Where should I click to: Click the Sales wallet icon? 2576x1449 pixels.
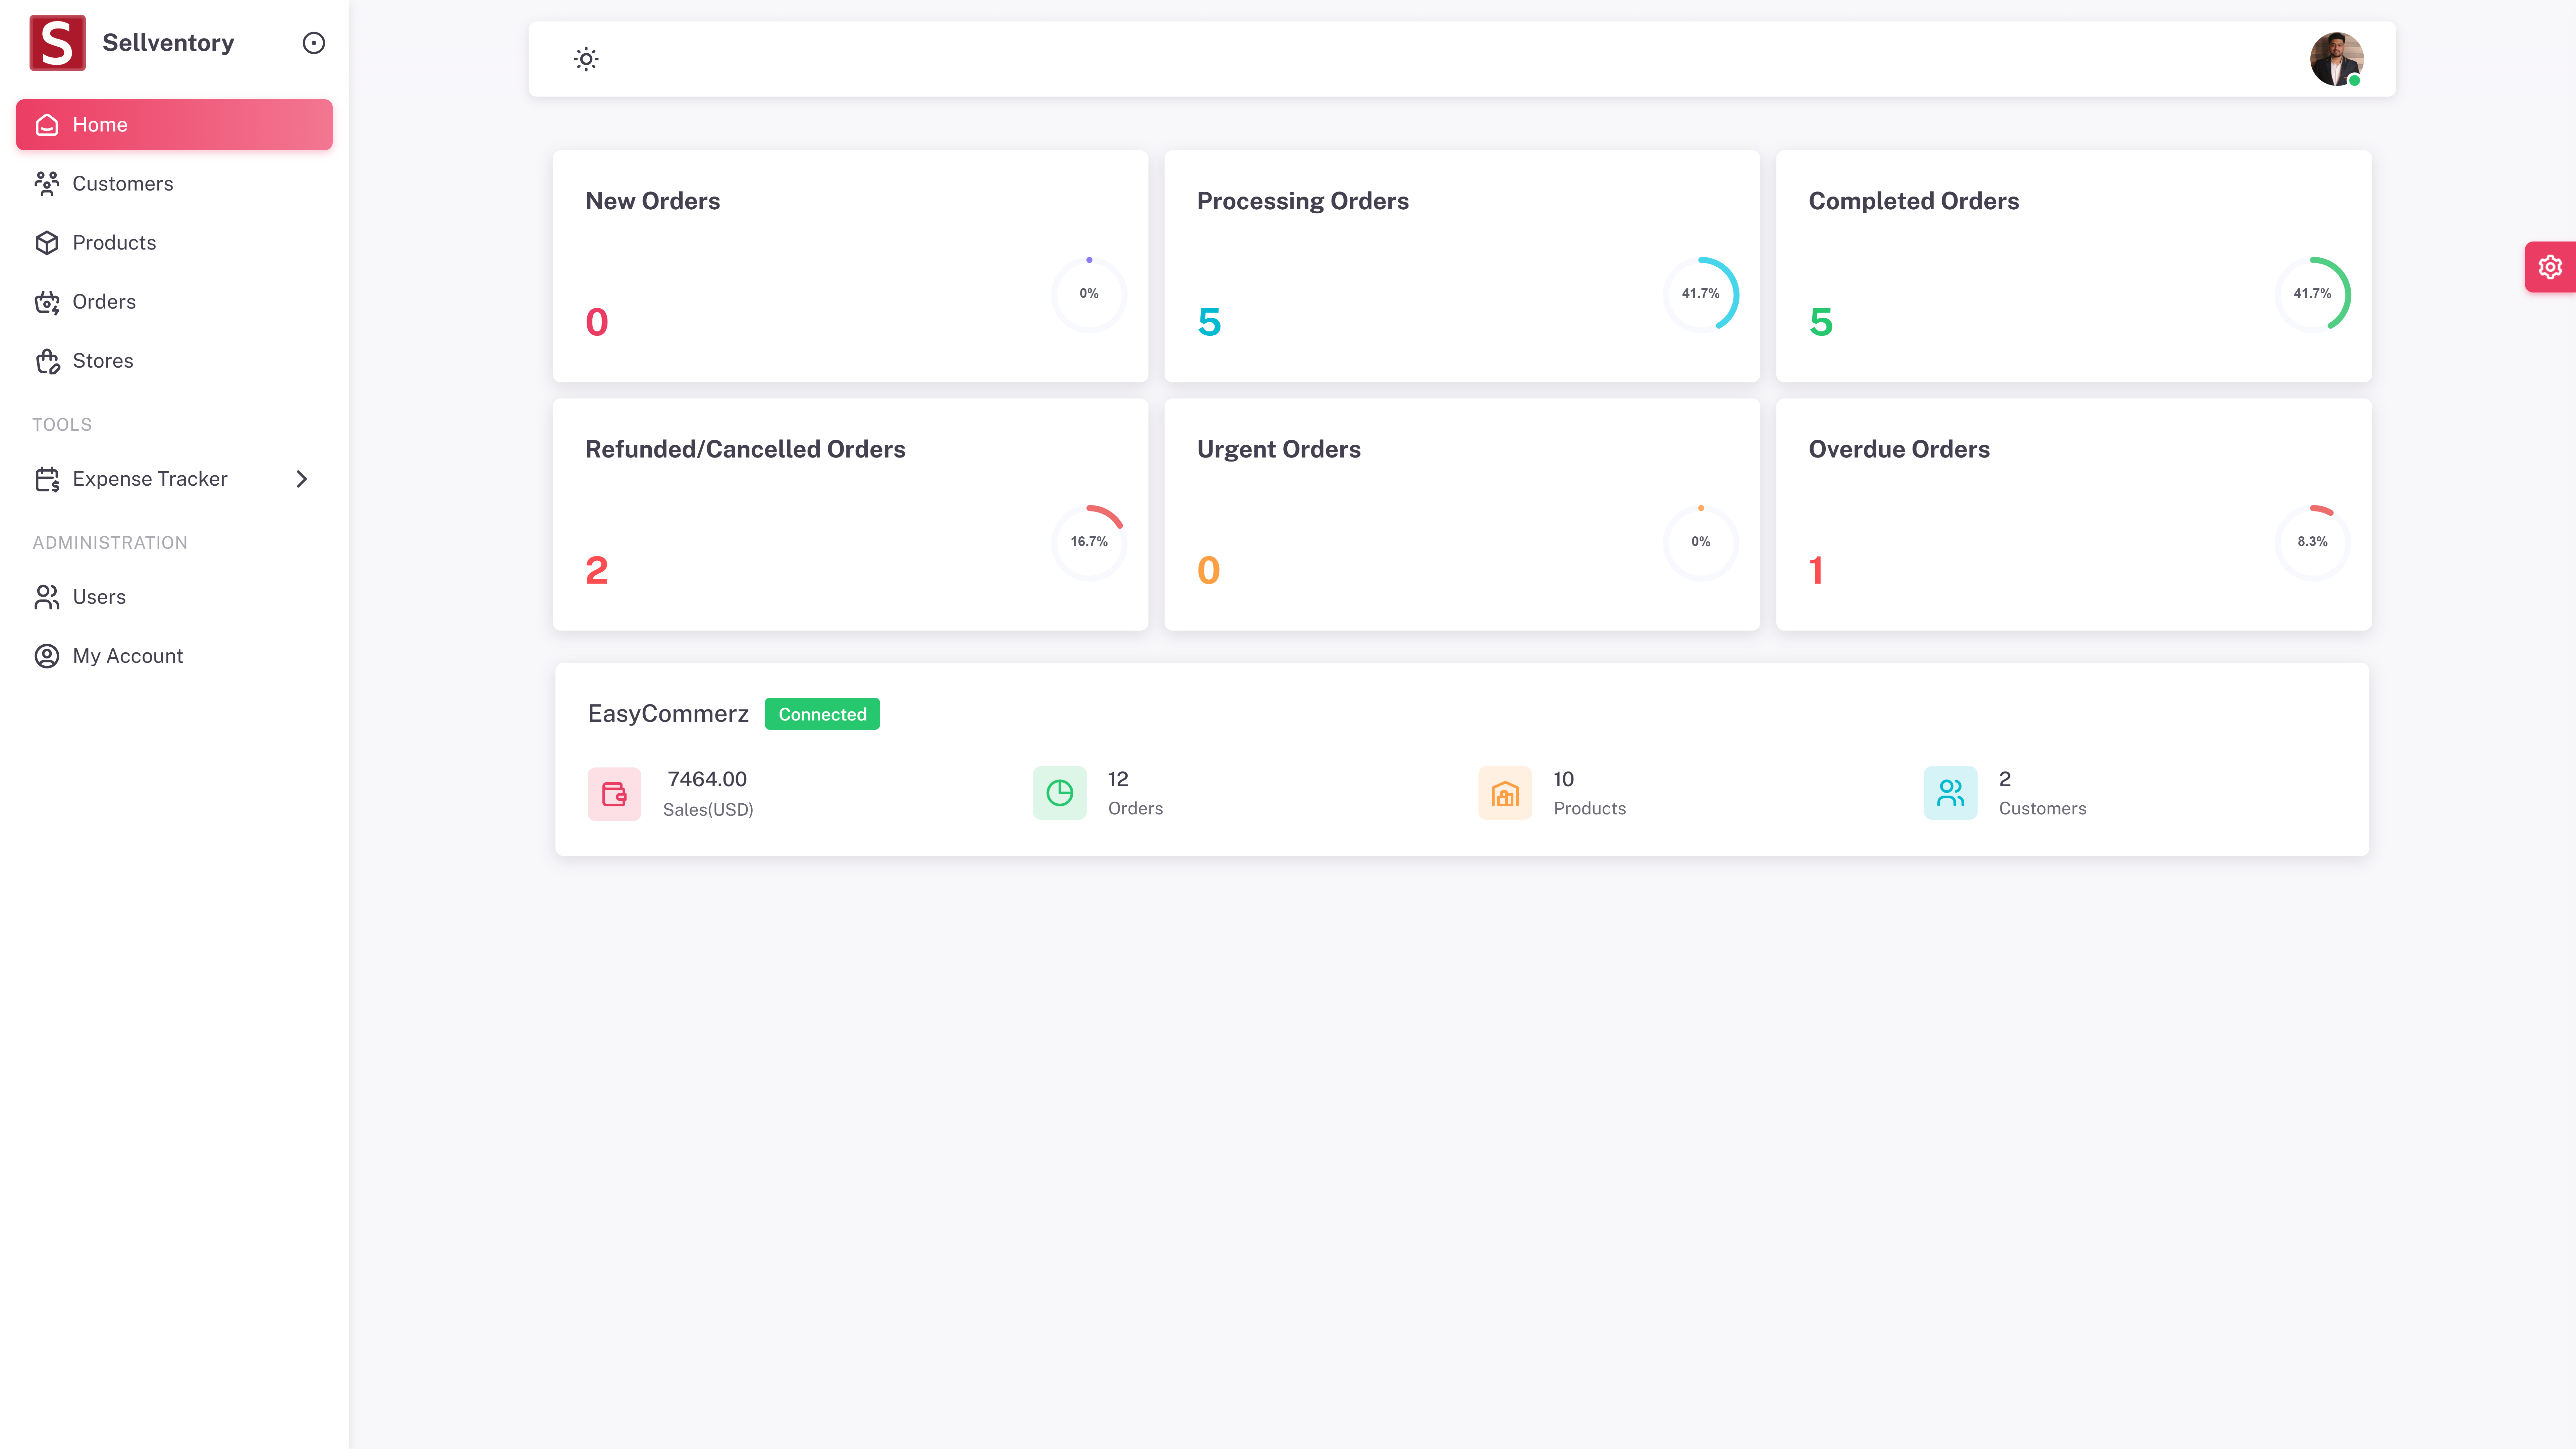614,794
